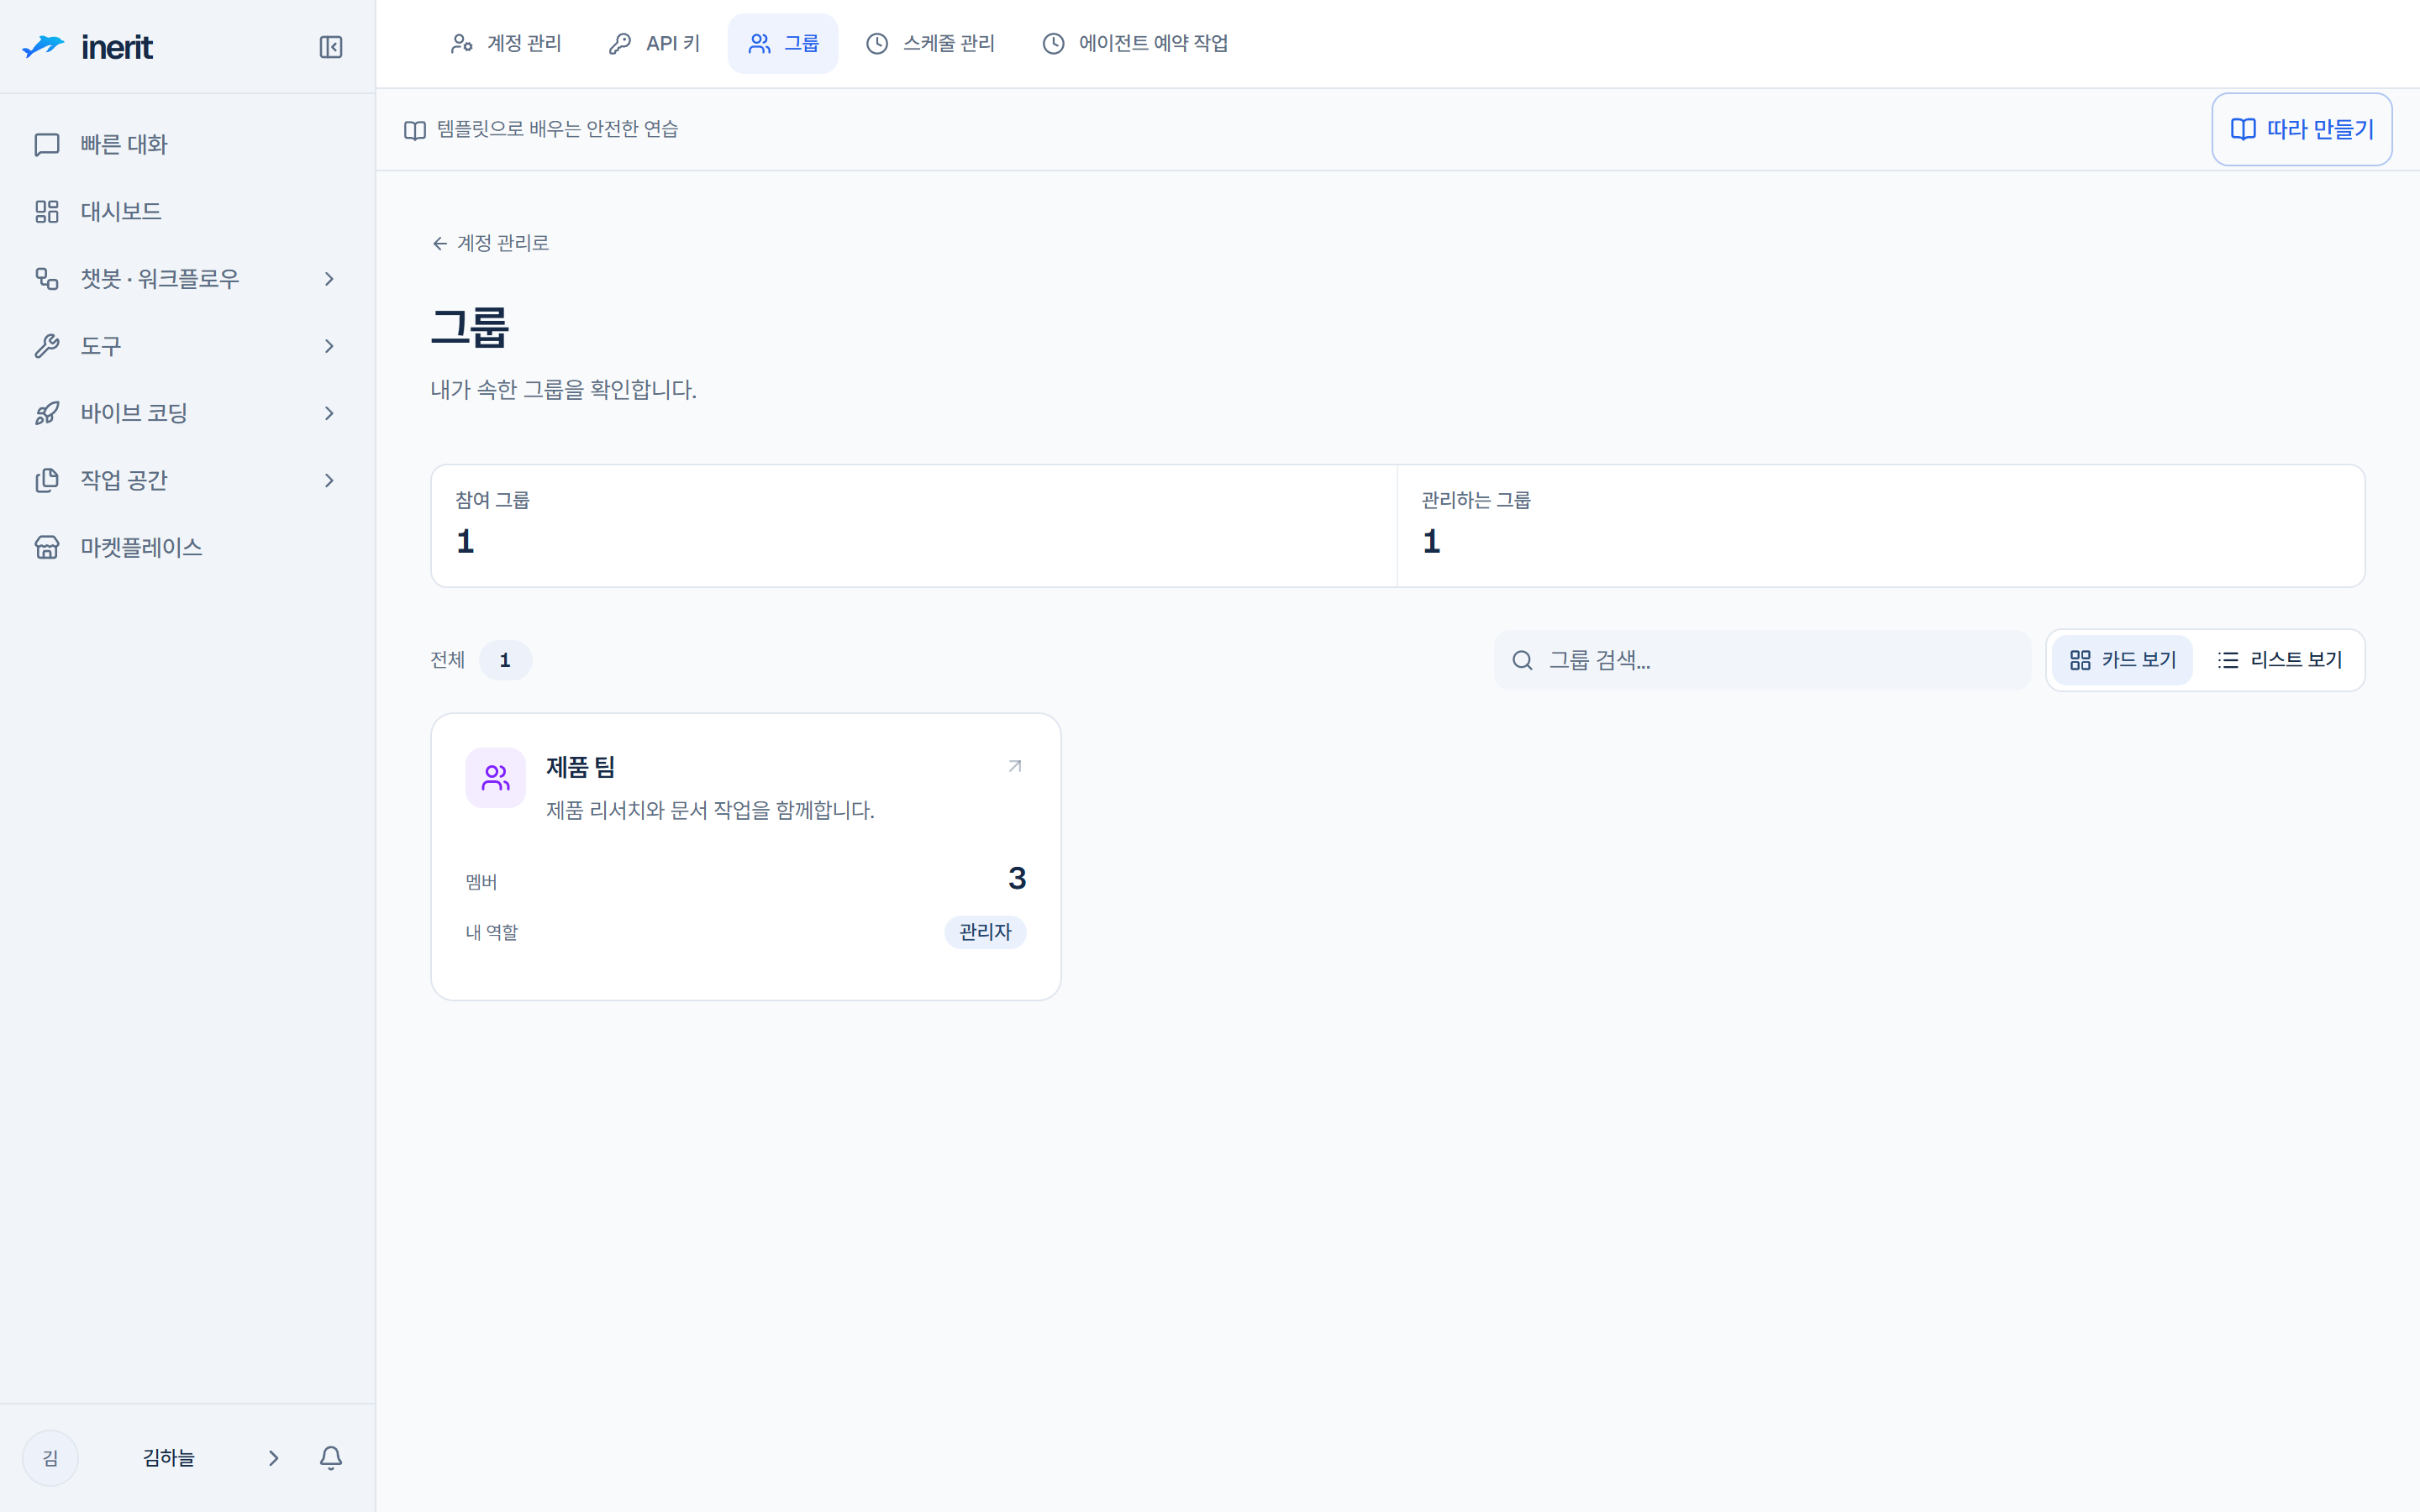Click the 따라 만들기 button
The image size is (2420, 1512).
(2301, 129)
